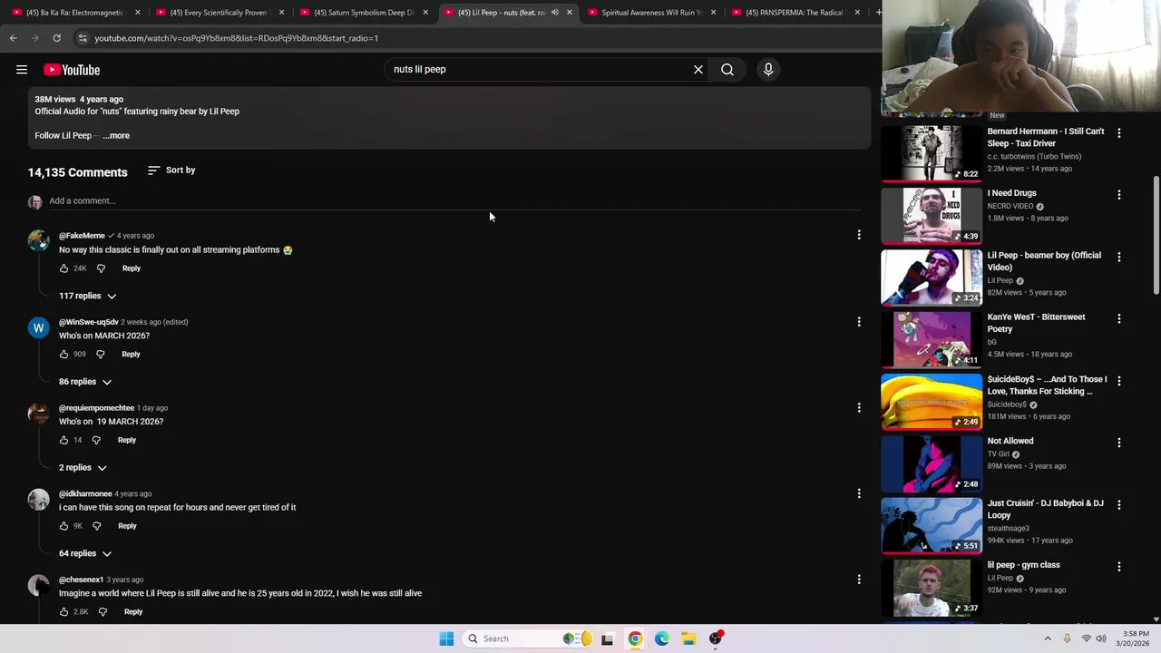Like the @WinSwe-uq5dv comment
The image size is (1161, 653).
tap(63, 354)
